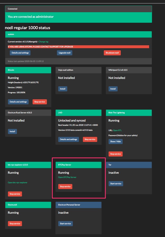
Task: Open the Change log link
Action: point(43,42)
